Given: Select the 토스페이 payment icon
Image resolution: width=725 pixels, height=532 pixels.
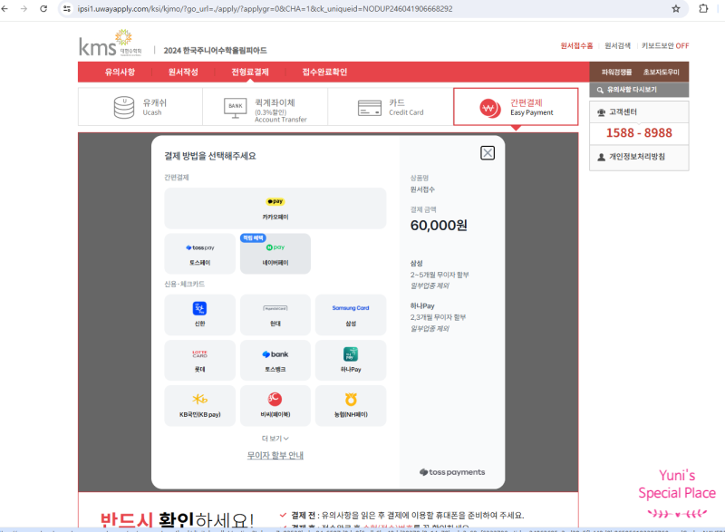Looking at the screenshot, I should pyautogui.click(x=199, y=254).
